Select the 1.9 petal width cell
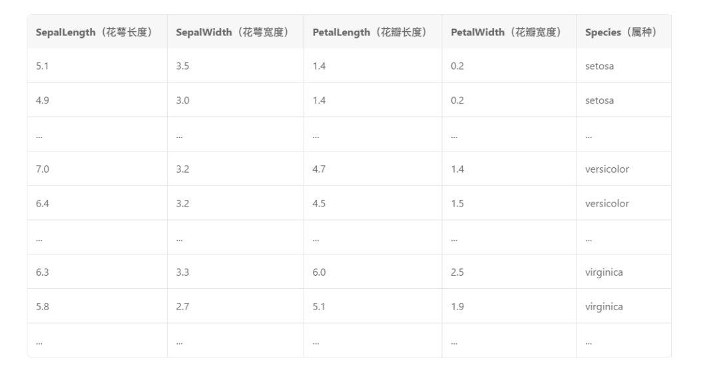This screenshot has width=719, height=366. pos(457,307)
